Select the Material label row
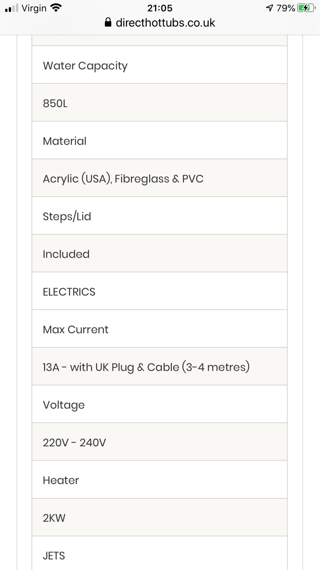 click(x=160, y=141)
